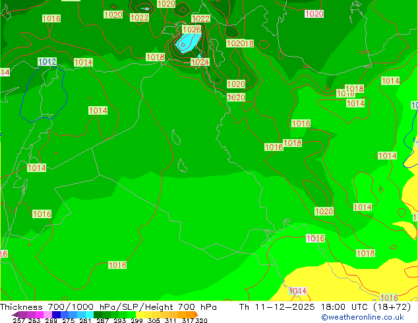Click the legend value 269
Screen dimensions: 418x323
[51, 320]
